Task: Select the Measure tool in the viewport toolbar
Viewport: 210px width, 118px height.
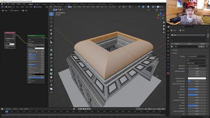Action: pos(51,42)
